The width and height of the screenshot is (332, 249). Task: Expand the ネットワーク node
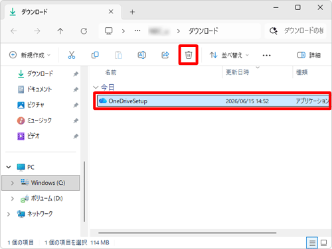[9, 214]
